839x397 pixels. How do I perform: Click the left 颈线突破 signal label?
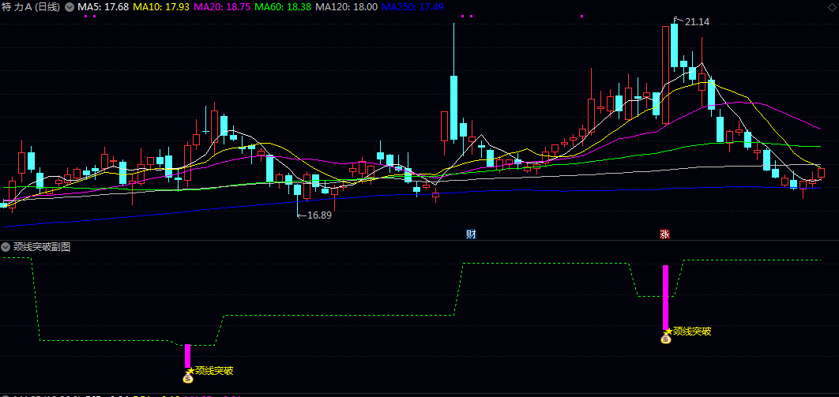coord(214,370)
